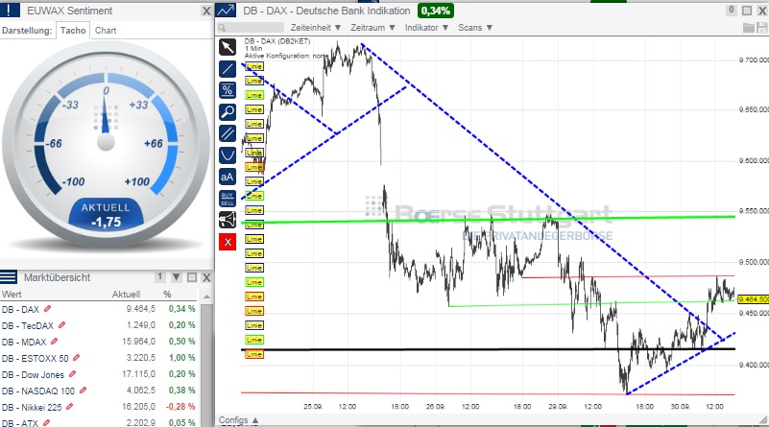
Task: Select the curve arc drawing tool
Action: coord(228,154)
